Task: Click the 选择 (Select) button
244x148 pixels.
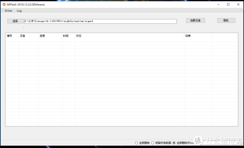Action: pyautogui.click(x=15, y=21)
